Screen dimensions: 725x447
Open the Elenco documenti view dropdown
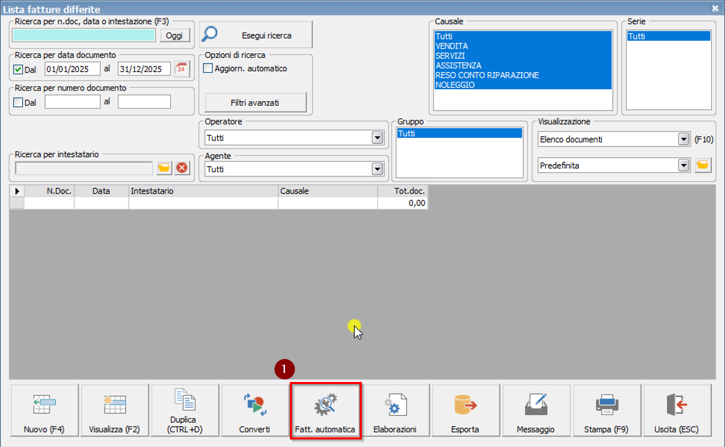pos(684,139)
